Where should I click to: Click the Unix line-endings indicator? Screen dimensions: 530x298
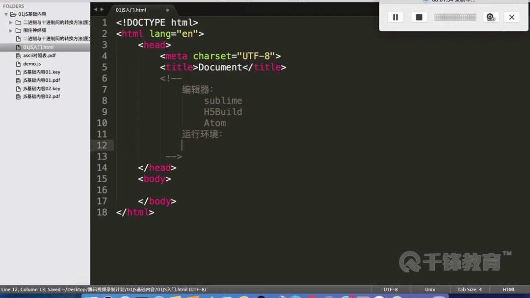pyautogui.click(x=430, y=289)
